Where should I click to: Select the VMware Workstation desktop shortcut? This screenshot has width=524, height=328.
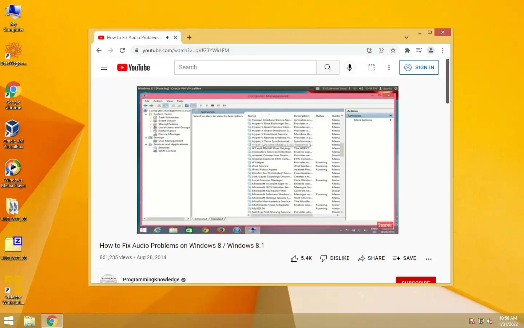[13, 290]
